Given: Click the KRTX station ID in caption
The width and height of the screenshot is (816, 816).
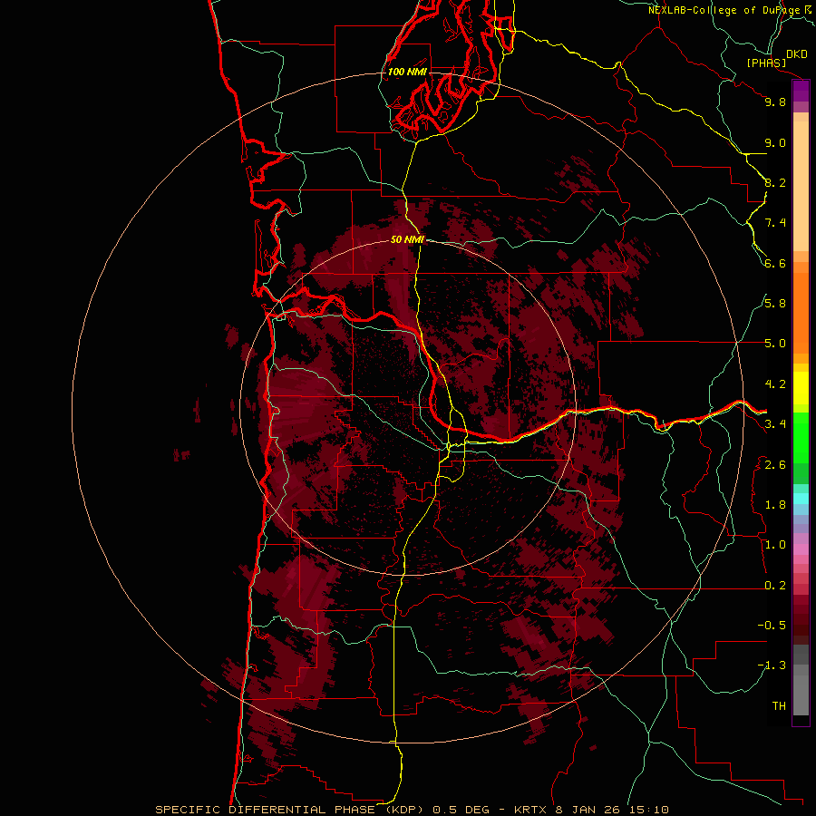Looking at the screenshot, I should click(530, 810).
